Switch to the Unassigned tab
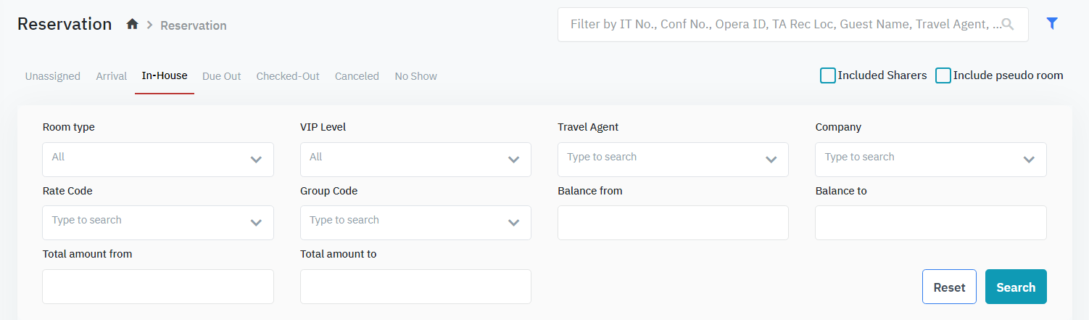 53,76
